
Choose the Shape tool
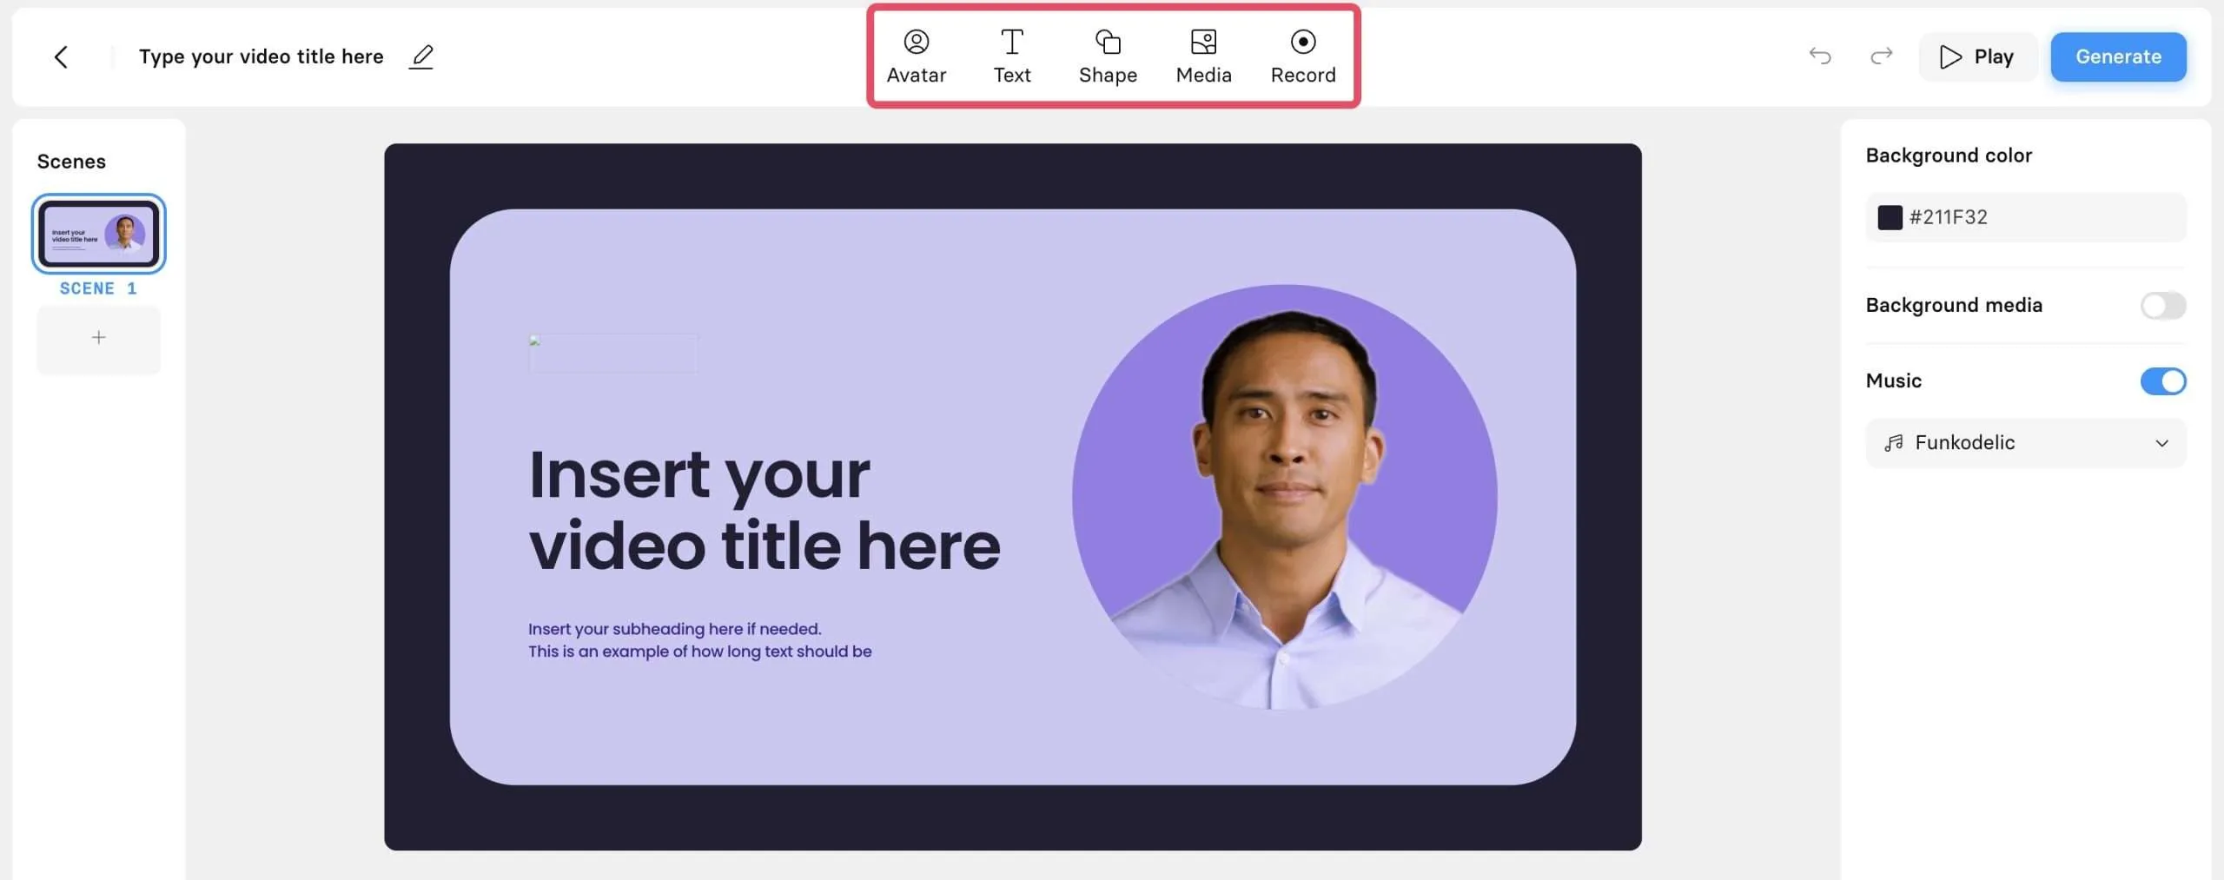click(1108, 56)
